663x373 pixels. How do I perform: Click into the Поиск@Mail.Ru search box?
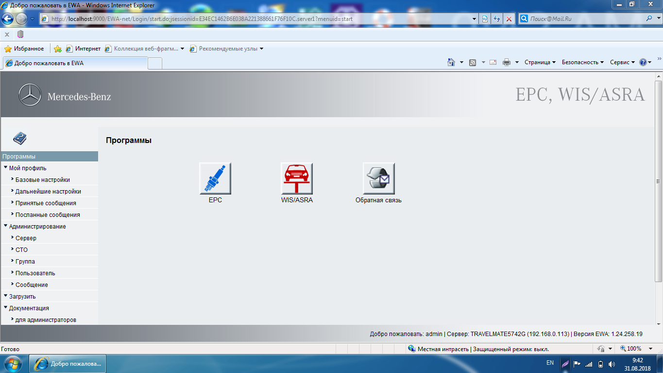click(x=586, y=19)
